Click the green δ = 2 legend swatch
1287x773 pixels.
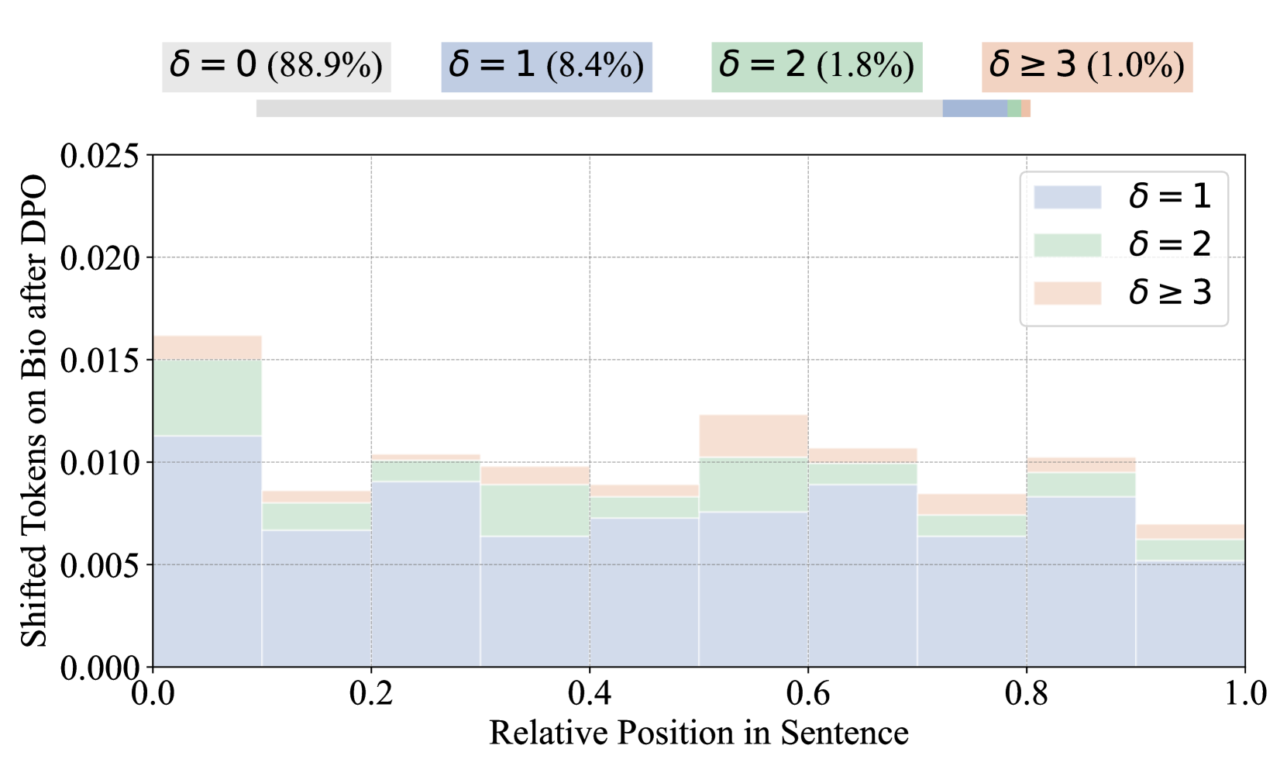(1067, 245)
